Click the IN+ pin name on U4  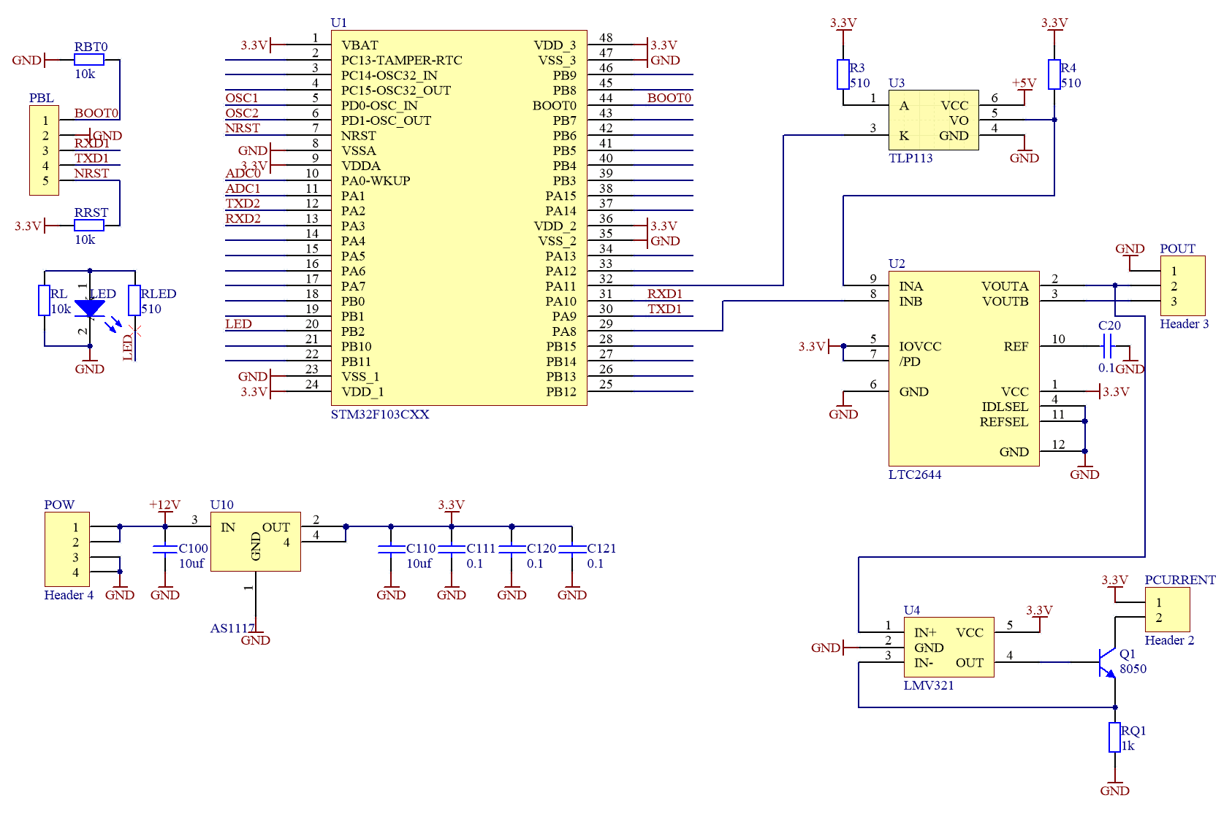point(925,632)
